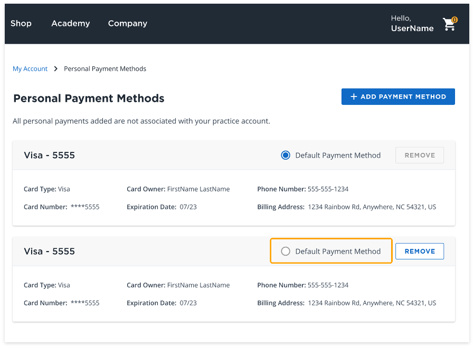
Task: Click the top card's Visa - 5555 title
Action: coord(50,155)
